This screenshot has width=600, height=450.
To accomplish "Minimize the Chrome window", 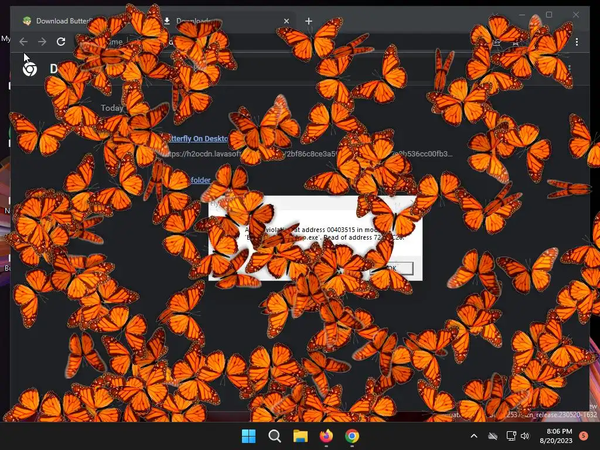I will pos(522,15).
